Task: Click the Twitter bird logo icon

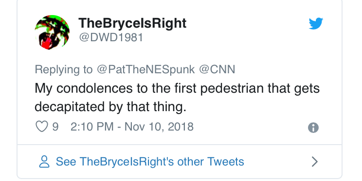Action: (x=316, y=23)
